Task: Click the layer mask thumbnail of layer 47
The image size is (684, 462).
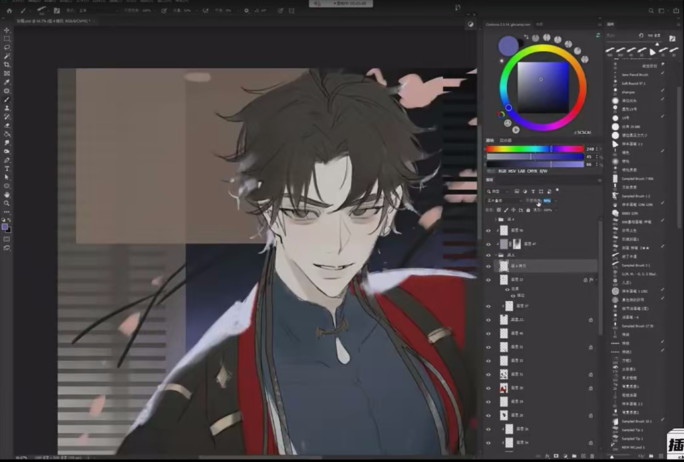Action: (516, 244)
